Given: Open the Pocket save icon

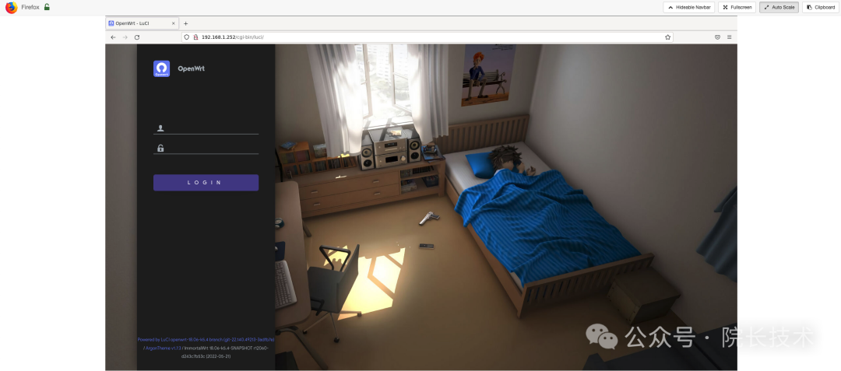Looking at the screenshot, I should [717, 37].
